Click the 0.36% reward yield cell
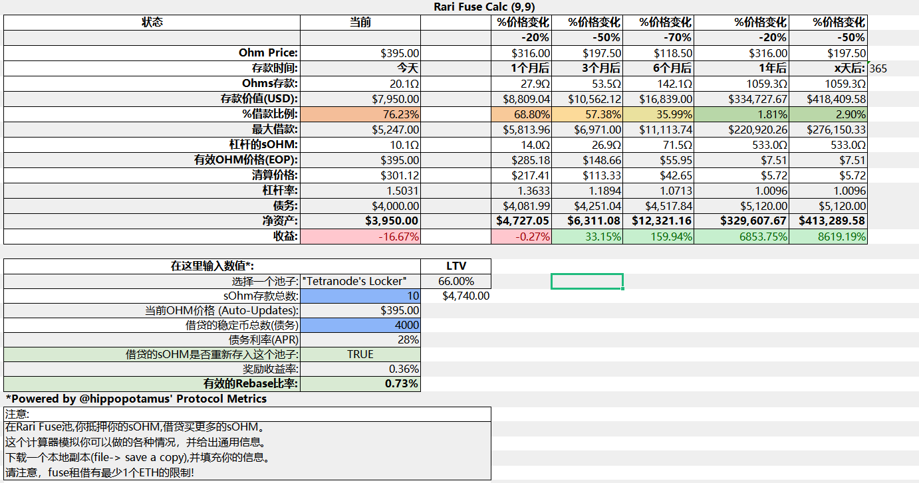The width and height of the screenshot is (919, 483). 360,369
